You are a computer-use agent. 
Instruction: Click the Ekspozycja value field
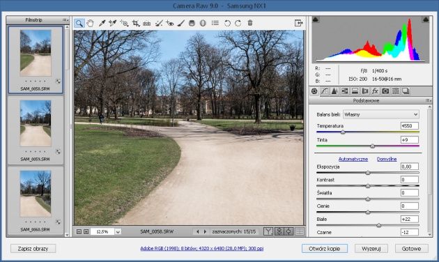coord(410,167)
